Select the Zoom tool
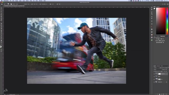This screenshot has width=169, height=95. coord(1,42)
